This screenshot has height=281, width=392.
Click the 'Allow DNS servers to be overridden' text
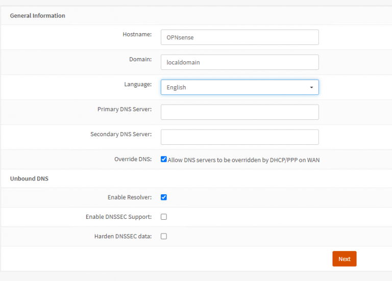click(244, 160)
